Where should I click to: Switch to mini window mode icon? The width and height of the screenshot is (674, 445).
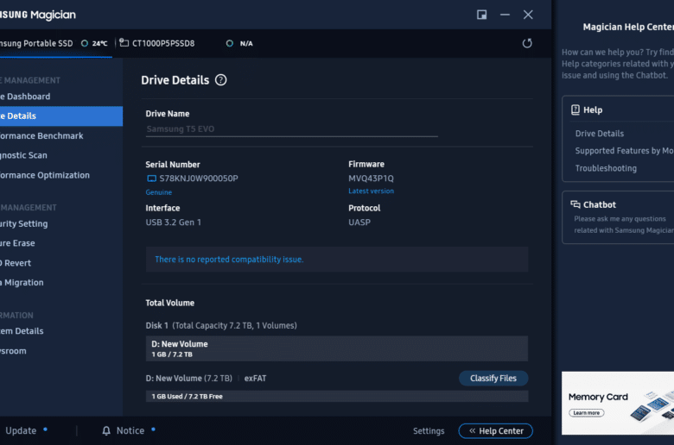point(482,15)
